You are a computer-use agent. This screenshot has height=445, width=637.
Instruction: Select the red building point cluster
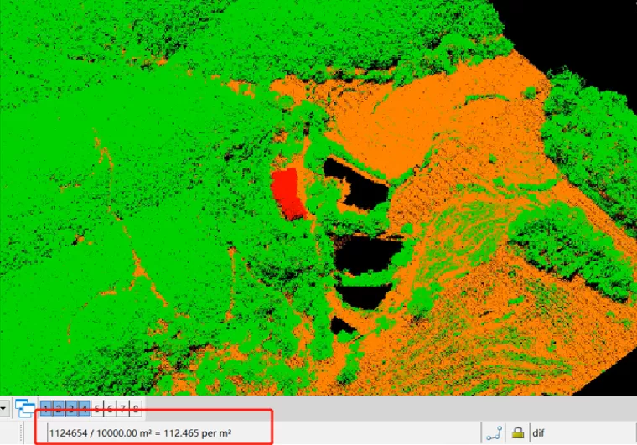[288, 194]
